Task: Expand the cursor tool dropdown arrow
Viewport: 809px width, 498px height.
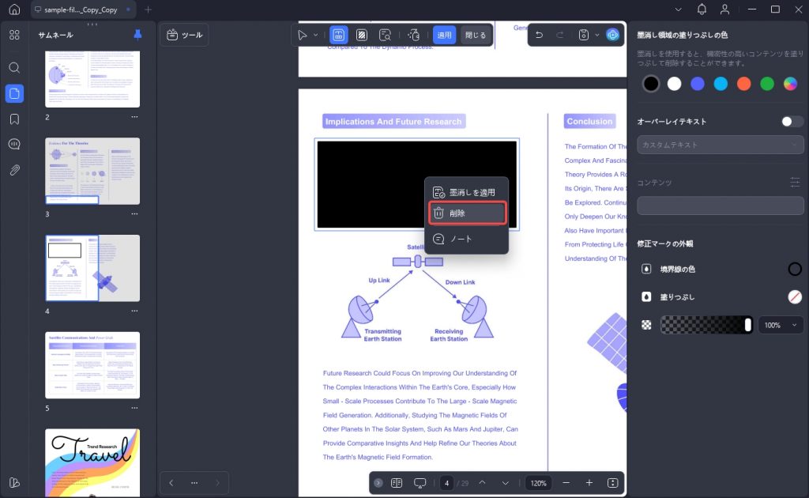Action: click(x=315, y=35)
